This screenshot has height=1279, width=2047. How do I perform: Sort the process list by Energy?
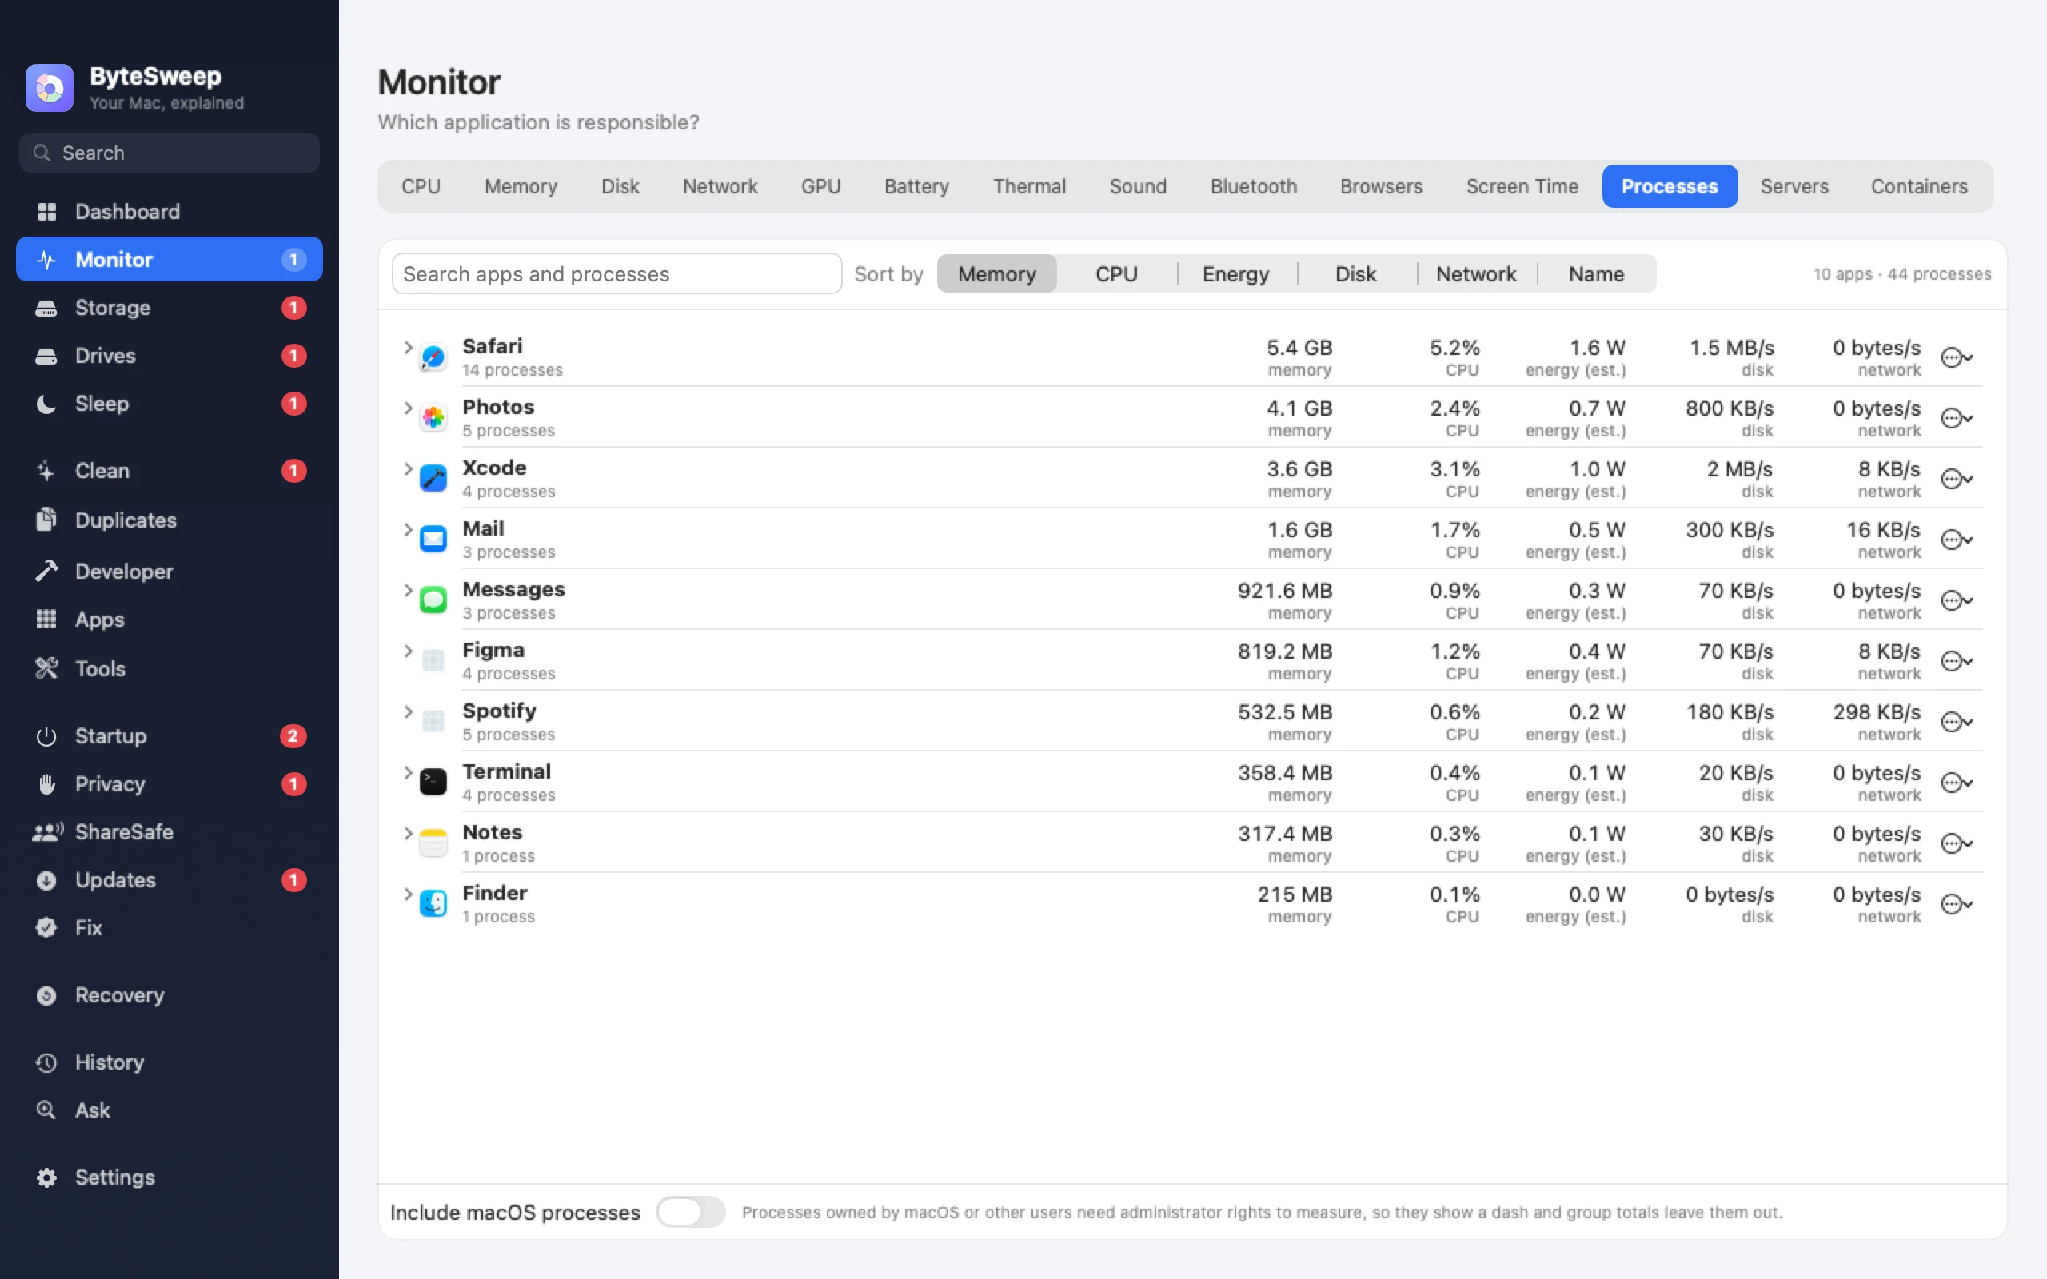pyautogui.click(x=1235, y=274)
